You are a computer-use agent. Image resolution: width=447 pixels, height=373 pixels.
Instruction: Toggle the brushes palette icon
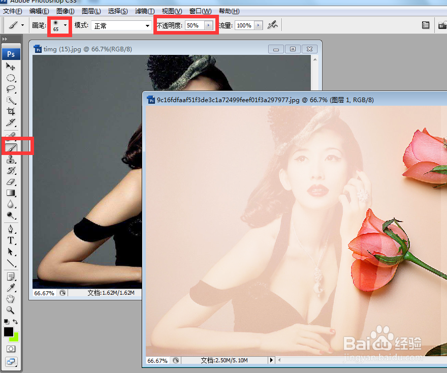(x=426, y=25)
